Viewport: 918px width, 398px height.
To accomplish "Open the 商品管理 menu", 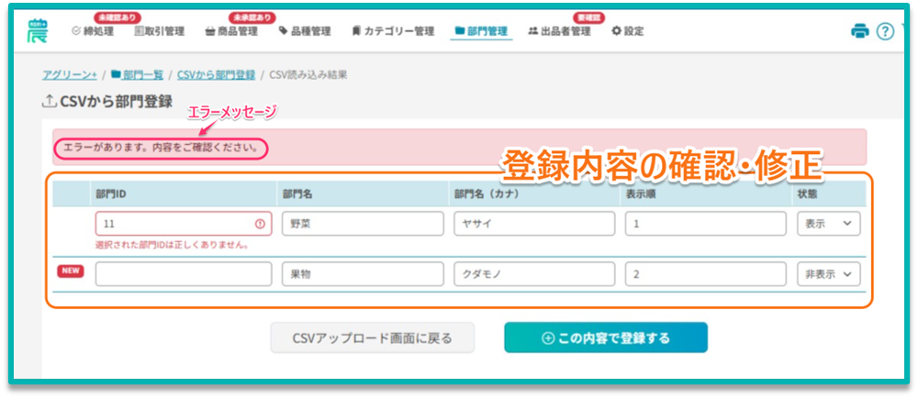I will 230,31.
